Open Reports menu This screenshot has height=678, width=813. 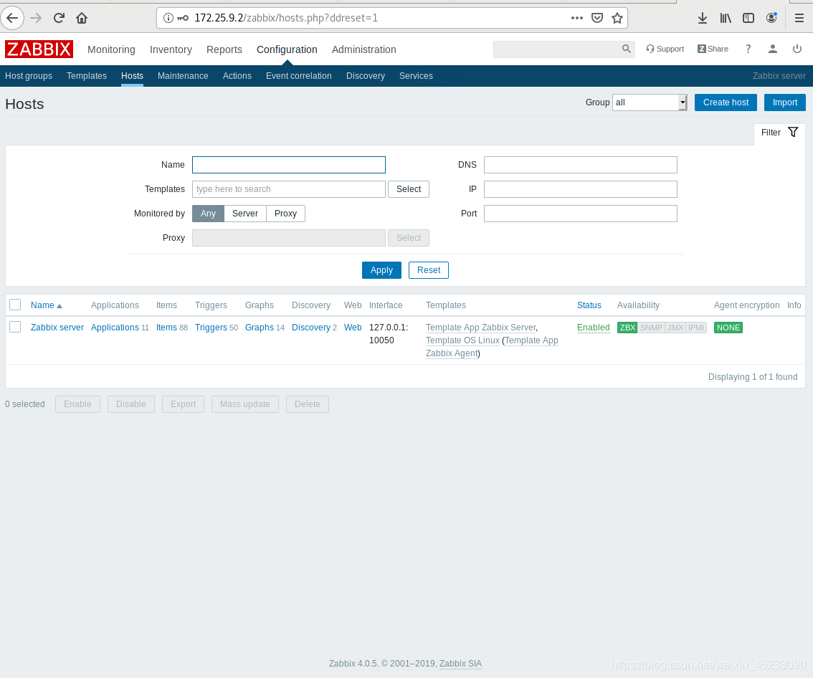point(224,49)
